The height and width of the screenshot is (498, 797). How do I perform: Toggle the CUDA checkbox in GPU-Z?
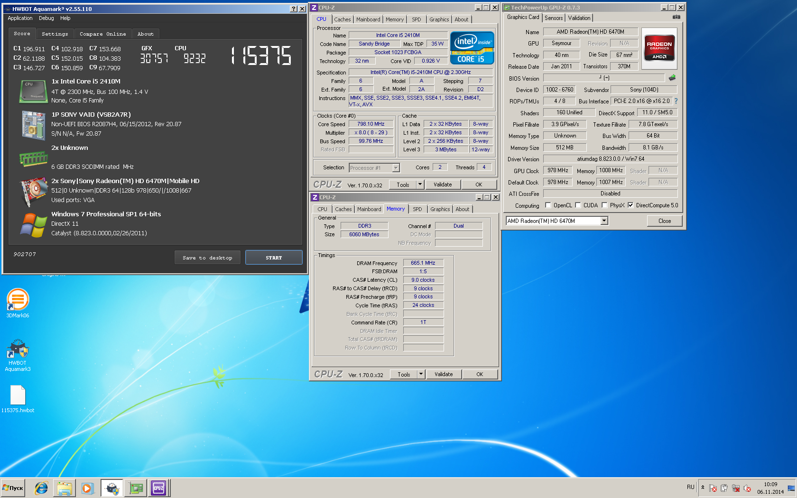pos(578,205)
